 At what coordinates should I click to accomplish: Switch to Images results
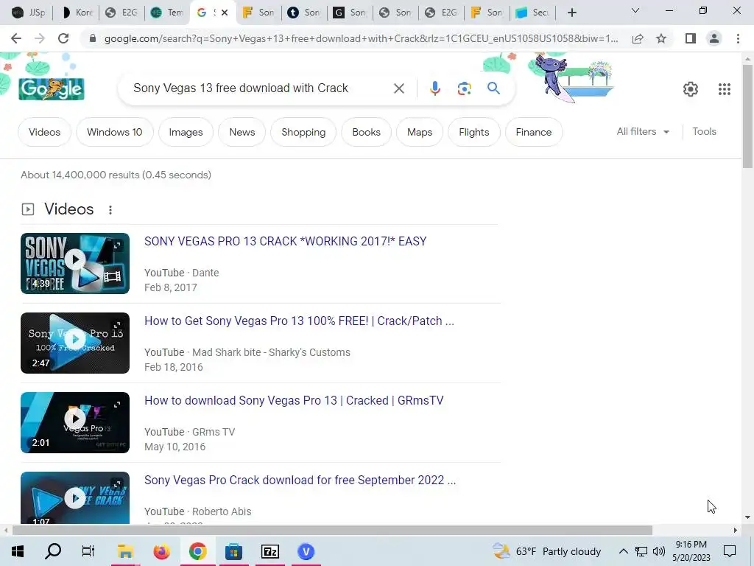pos(186,132)
